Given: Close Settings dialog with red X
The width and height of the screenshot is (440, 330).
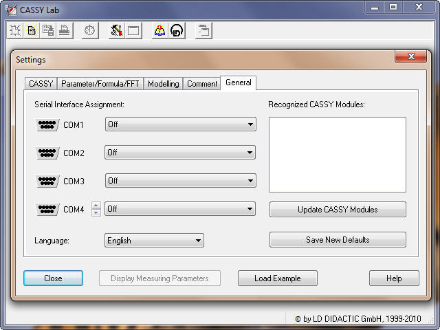Looking at the screenshot, I should (x=411, y=56).
